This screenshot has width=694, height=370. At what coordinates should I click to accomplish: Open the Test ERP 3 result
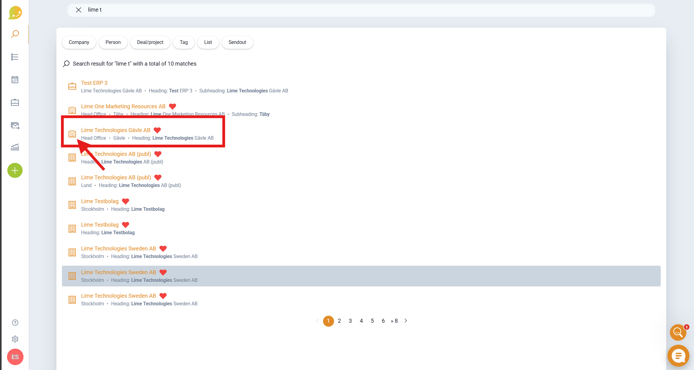[94, 83]
